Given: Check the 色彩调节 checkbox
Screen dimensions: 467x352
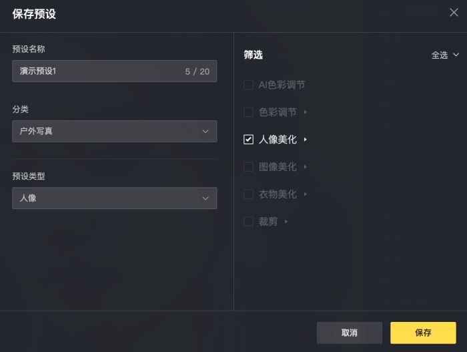Looking at the screenshot, I should coord(248,112).
